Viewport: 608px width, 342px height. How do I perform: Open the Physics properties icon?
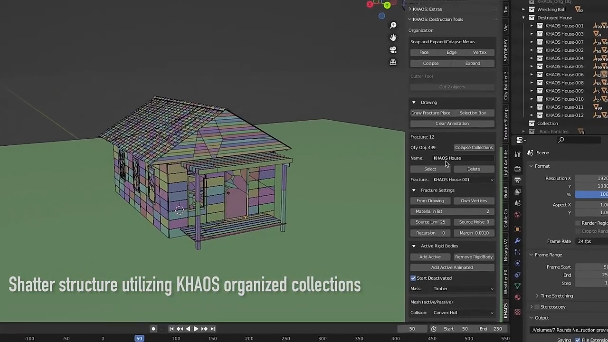point(517,263)
